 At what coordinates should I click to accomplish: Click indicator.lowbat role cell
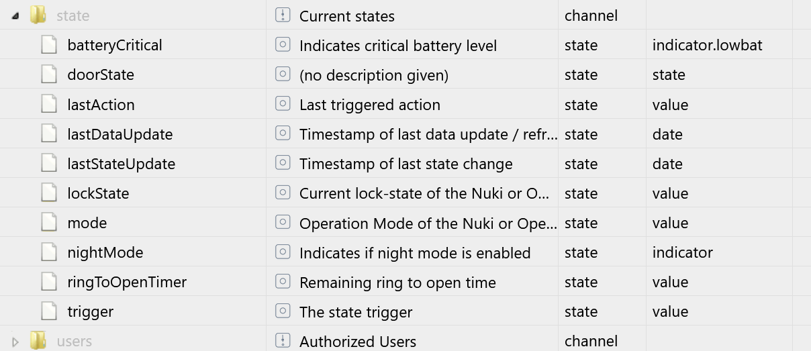pos(707,45)
